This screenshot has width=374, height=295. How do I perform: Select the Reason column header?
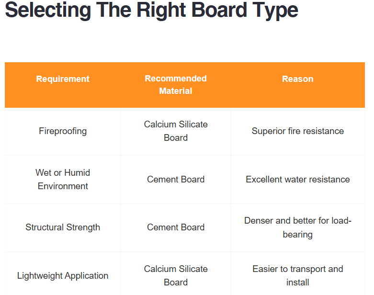[x=297, y=79]
